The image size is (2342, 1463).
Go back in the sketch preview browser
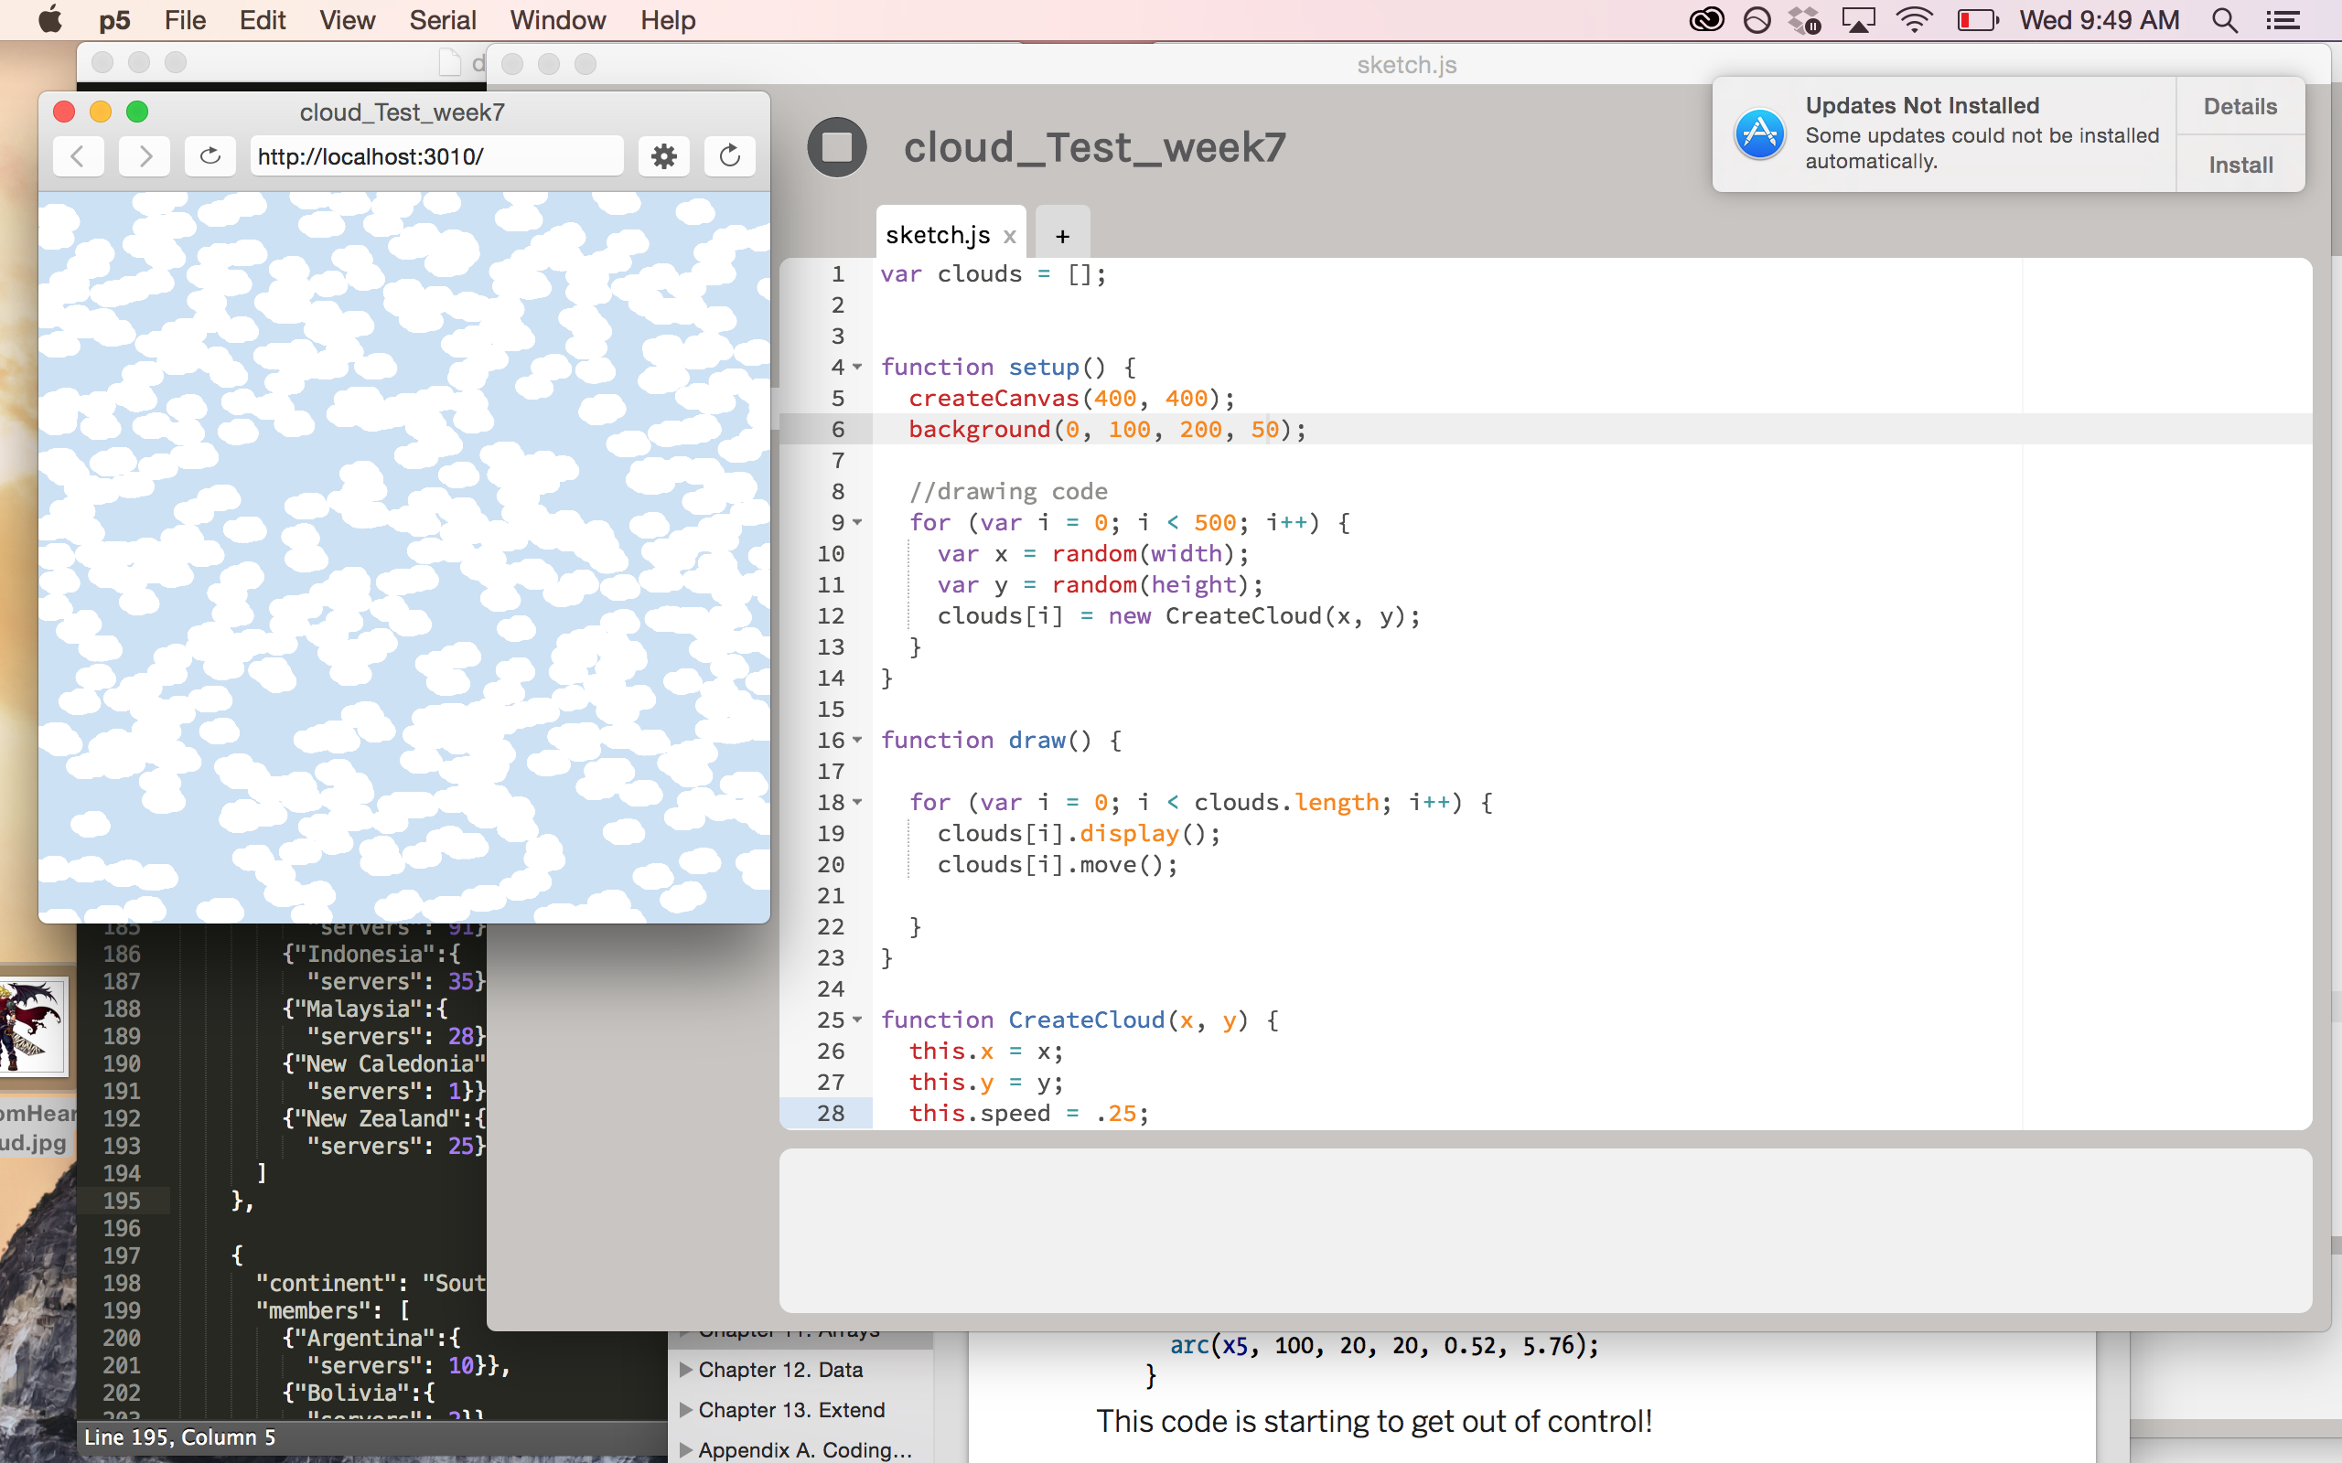click(79, 155)
